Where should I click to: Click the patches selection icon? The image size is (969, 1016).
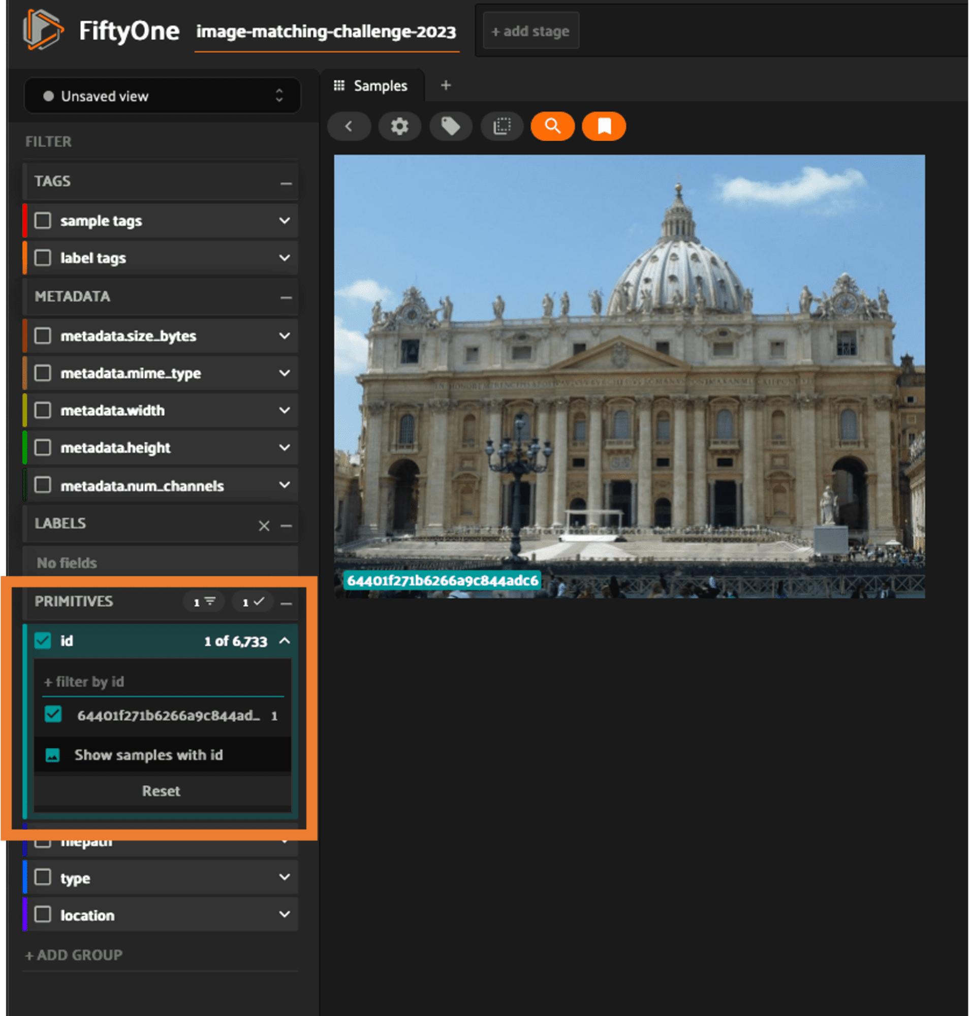pos(502,126)
